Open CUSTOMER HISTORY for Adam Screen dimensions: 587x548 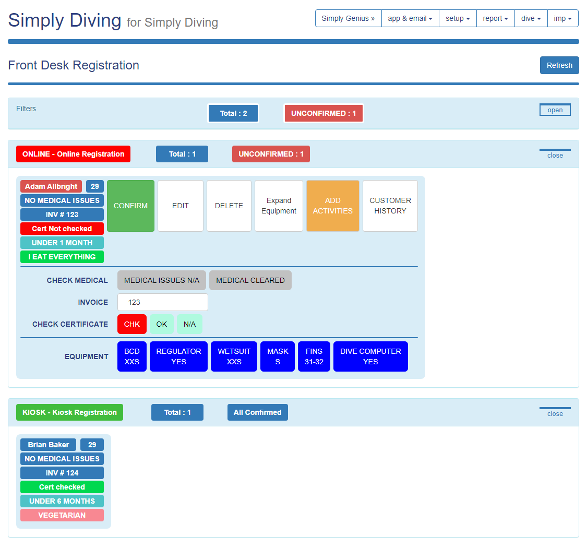[x=390, y=206]
